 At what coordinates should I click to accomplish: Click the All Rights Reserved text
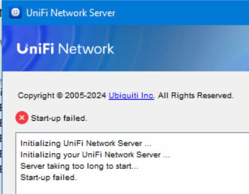point(196,95)
